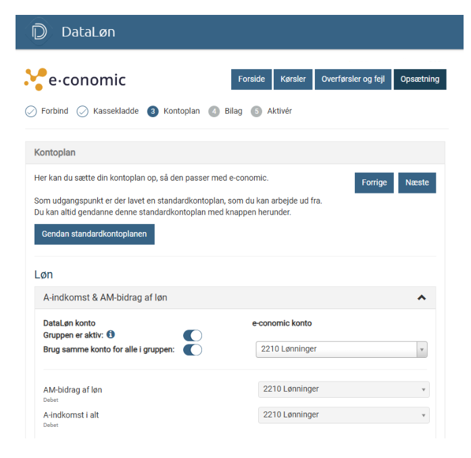Image resolution: width=471 pixels, height=458 pixels.
Task: Open the group e-conomic konto dropdown
Action: click(x=341, y=350)
